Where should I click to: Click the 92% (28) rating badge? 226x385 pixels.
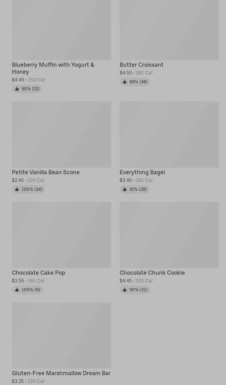(x=135, y=189)
